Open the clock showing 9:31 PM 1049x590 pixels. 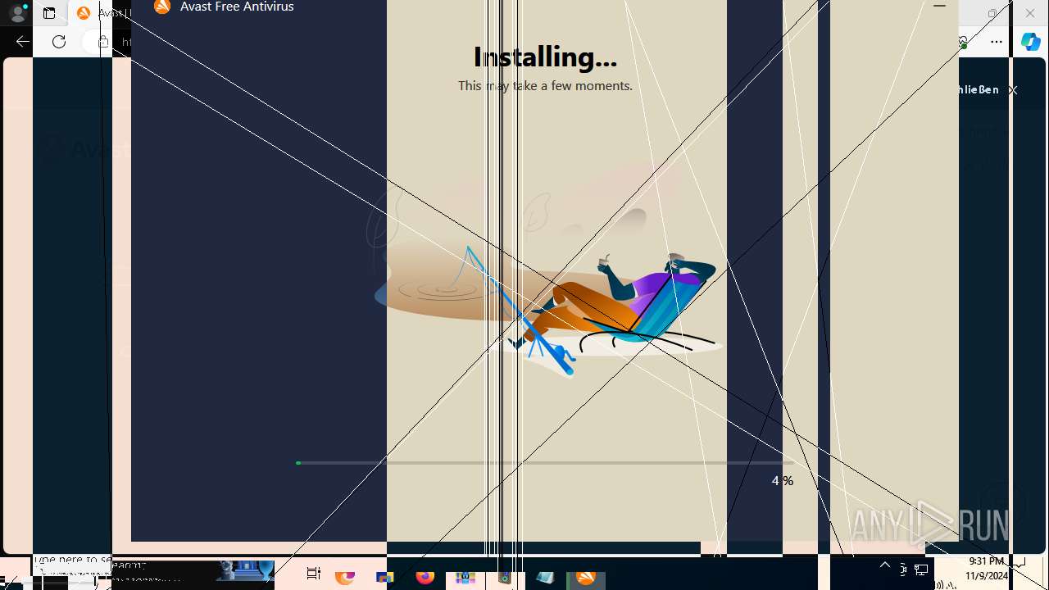(x=986, y=569)
